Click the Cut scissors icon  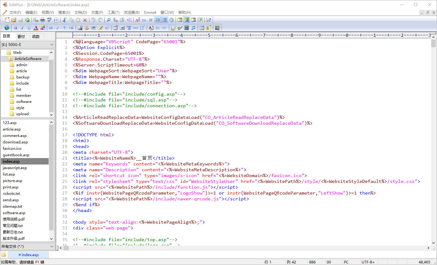(64, 20)
